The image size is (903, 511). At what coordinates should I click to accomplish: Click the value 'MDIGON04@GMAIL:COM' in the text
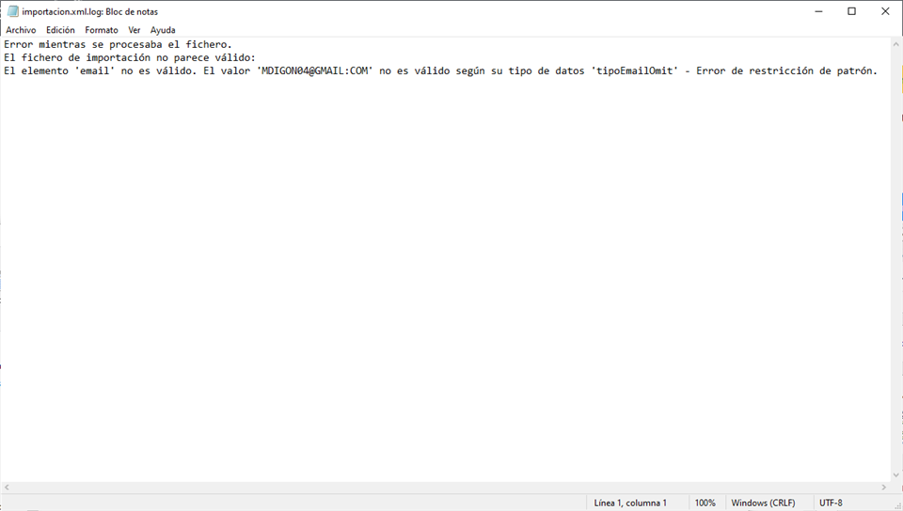coord(314,70)
